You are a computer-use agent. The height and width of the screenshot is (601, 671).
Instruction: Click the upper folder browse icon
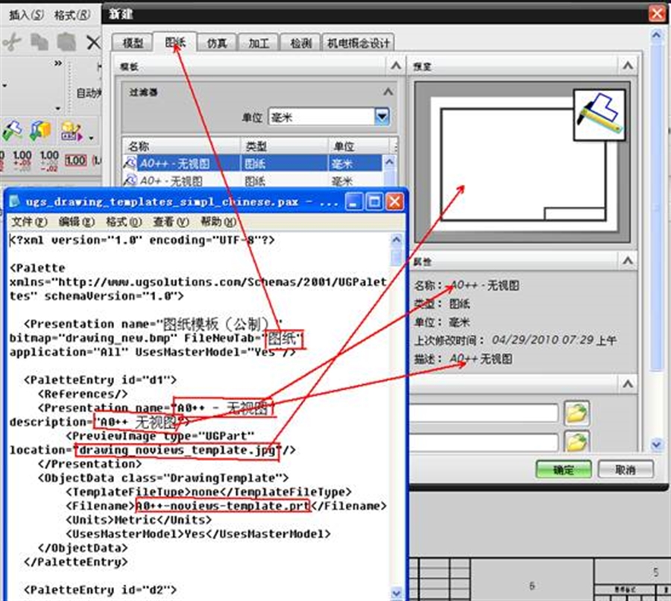click(x=576, y=413)
